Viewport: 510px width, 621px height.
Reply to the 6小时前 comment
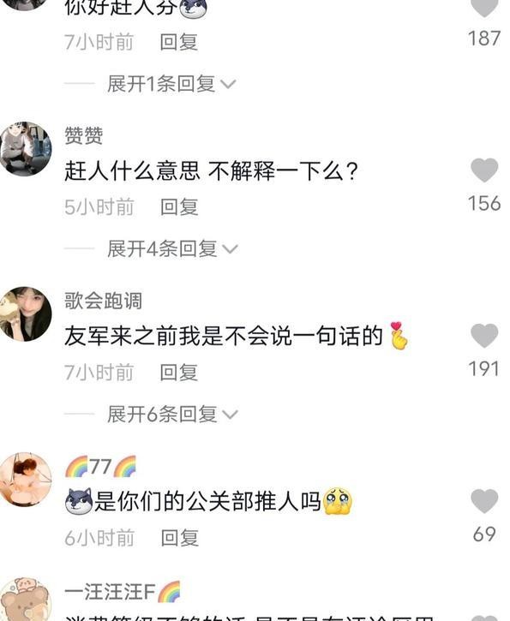[179, 539]
